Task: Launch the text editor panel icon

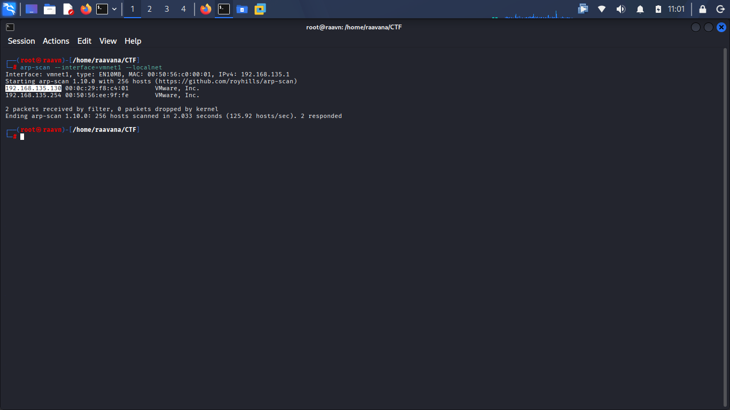Action: [68, 9]
